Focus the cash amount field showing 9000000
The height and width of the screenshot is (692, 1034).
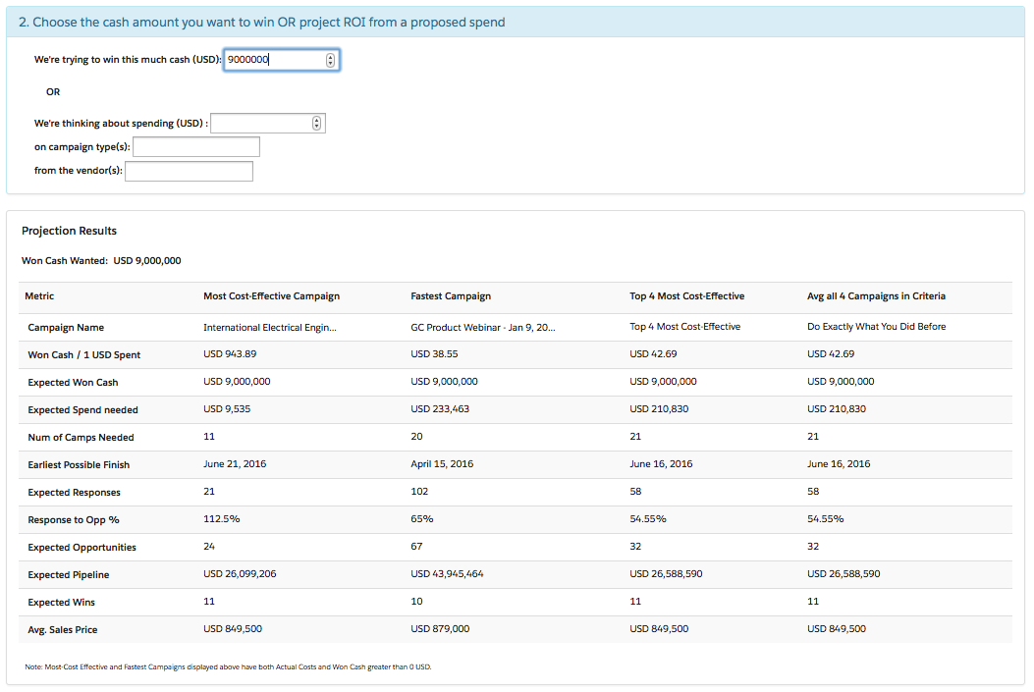274,60
